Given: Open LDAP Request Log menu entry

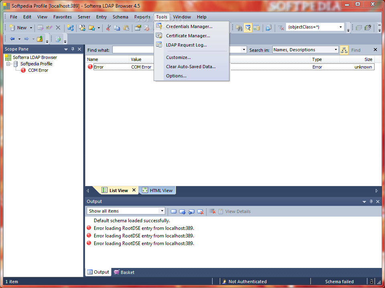Looking at the screenshot, I should (x=192, y=45).
